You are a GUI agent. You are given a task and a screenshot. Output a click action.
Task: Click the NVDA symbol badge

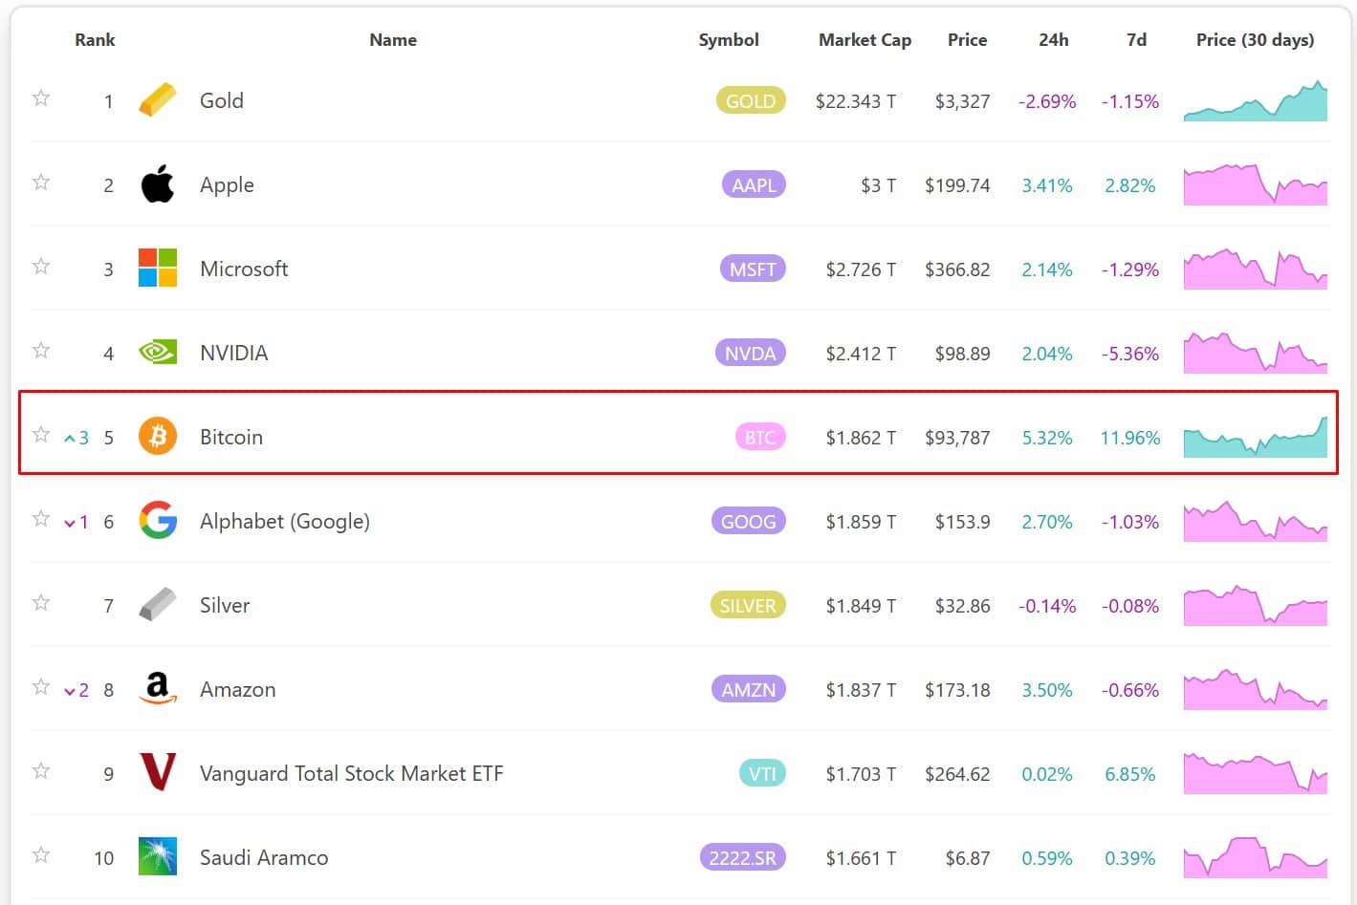tap(751, 353)
